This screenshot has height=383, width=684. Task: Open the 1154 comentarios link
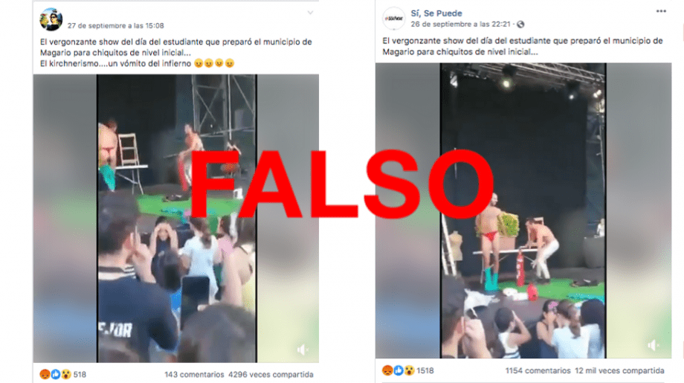tap(538, 370)
